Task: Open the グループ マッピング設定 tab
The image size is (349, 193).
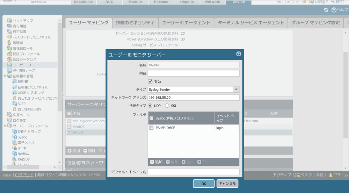Action: pos(315,23)
